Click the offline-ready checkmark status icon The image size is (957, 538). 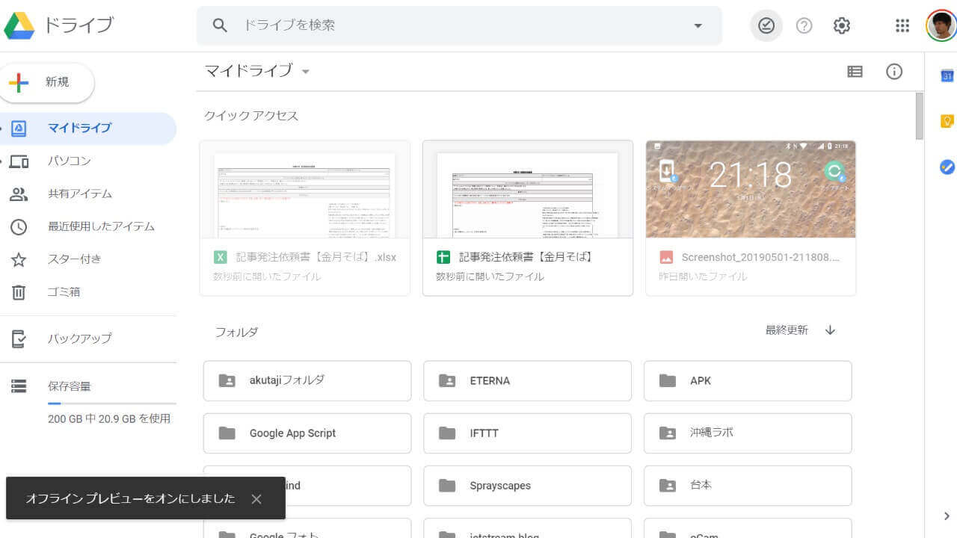tap(766, 26)
